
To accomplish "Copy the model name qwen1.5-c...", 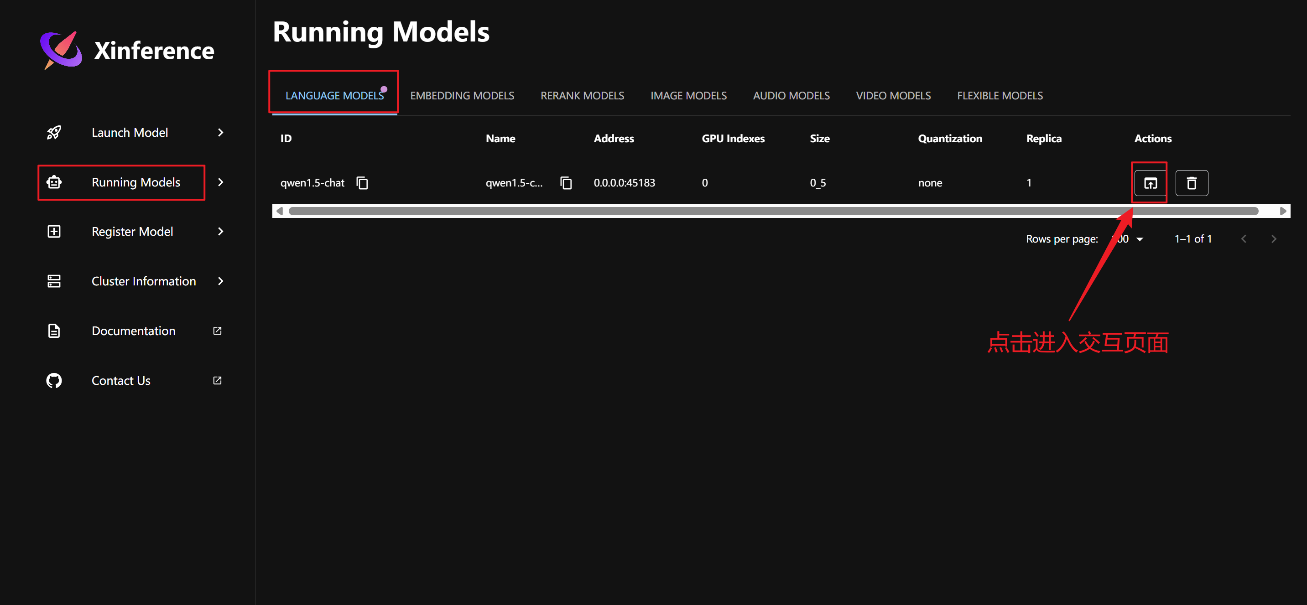I will pyautogui.click(x=566, y=182).
